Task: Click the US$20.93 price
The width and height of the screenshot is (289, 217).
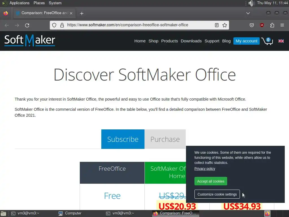Action: (x=177, y=206)
